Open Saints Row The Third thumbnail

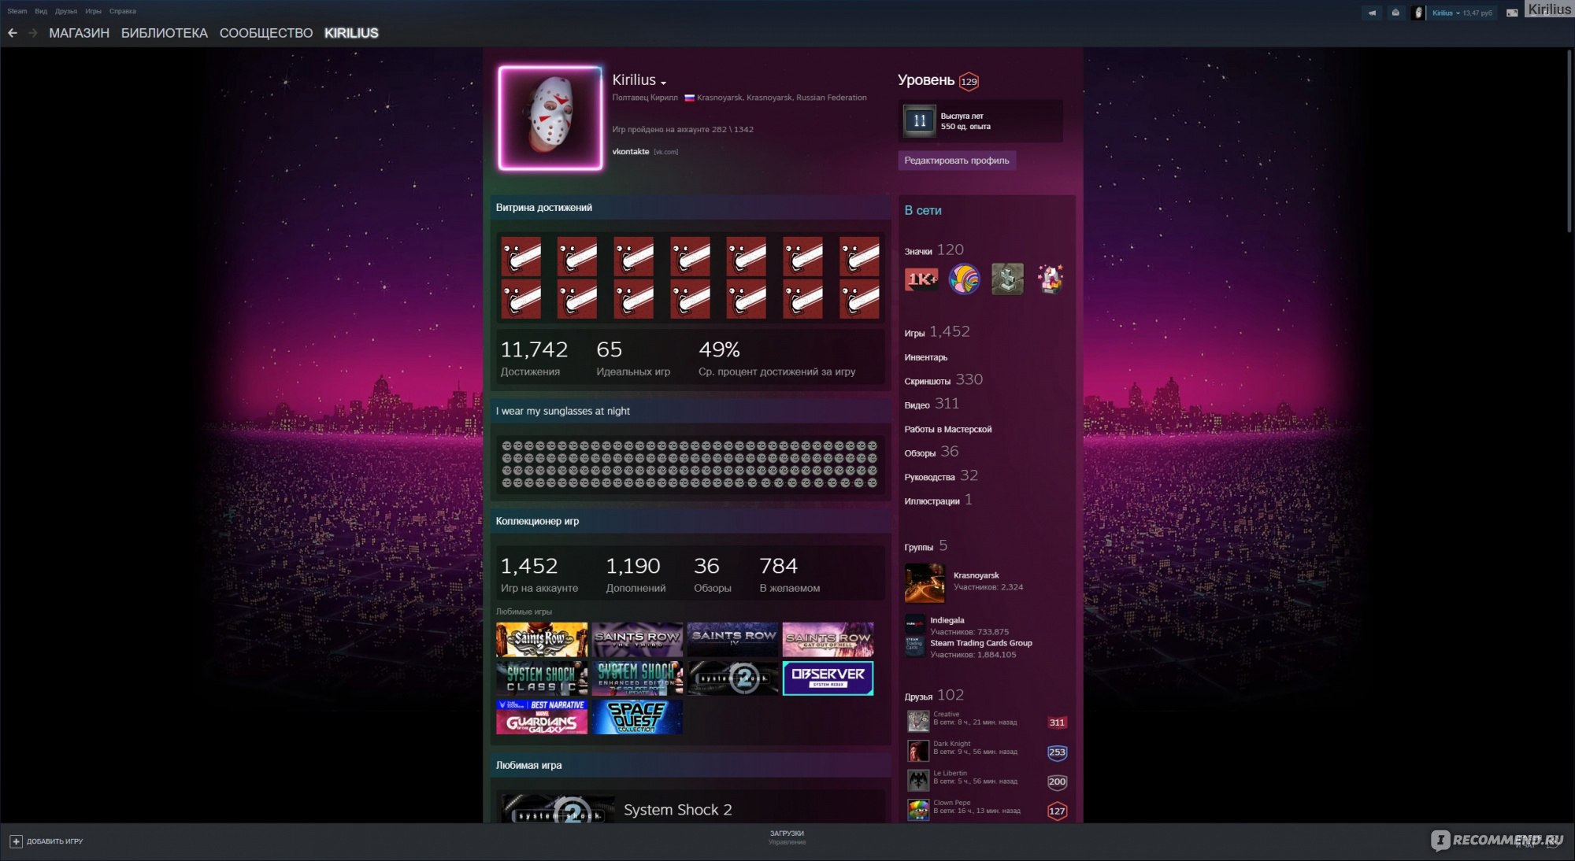(x=637, y=640)
